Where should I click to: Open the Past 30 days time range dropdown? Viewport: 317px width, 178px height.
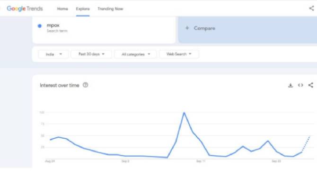tap(91, 54)
